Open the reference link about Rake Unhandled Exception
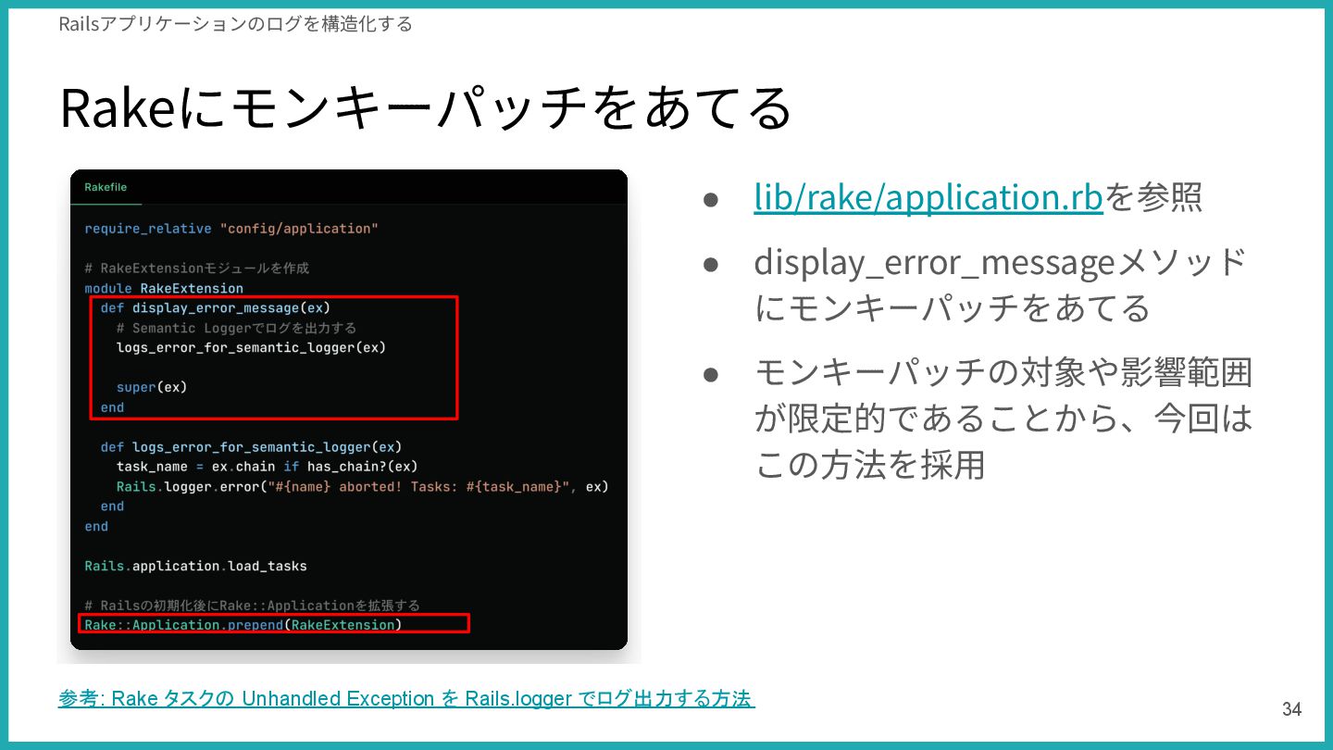 [x=406, y=699]
